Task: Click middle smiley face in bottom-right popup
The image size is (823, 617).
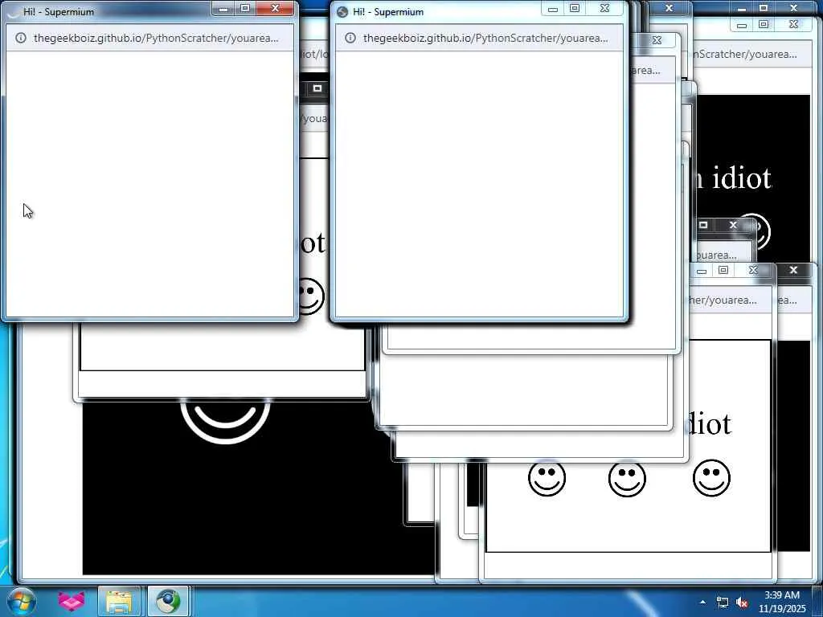Action: [627, 478]
